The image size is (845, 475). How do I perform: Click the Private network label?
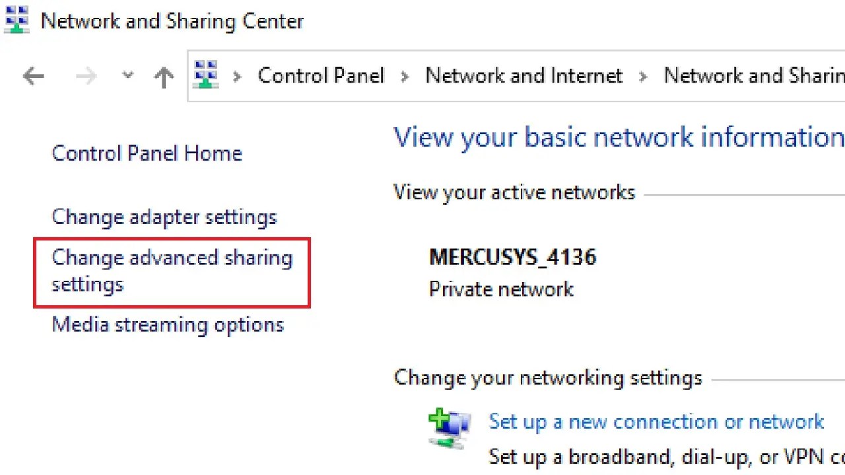point(502,289)
